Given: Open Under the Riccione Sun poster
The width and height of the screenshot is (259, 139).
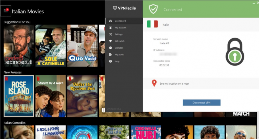Looking at the screenshot, I should (82, 96).
